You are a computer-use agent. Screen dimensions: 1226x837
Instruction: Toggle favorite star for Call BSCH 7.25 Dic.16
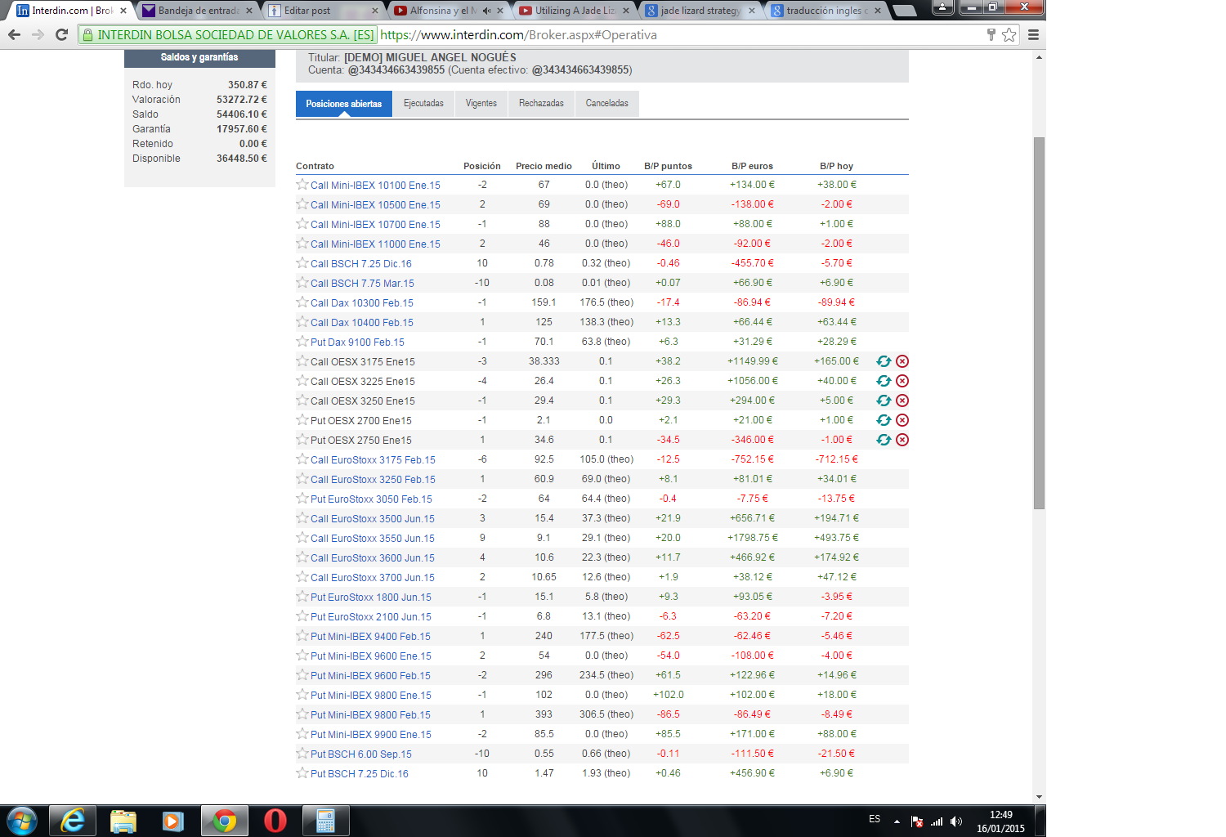click(x=302, y=263)
